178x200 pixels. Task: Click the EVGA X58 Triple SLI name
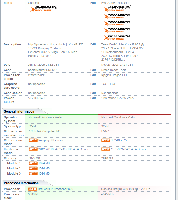[x=115, y=3]
